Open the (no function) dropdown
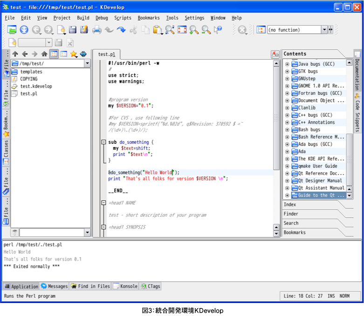 click(x=324, y=30)
